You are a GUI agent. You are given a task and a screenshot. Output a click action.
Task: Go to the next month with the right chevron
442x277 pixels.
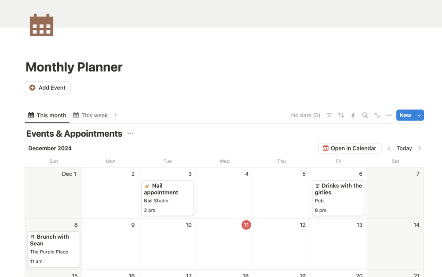[420, 149]
